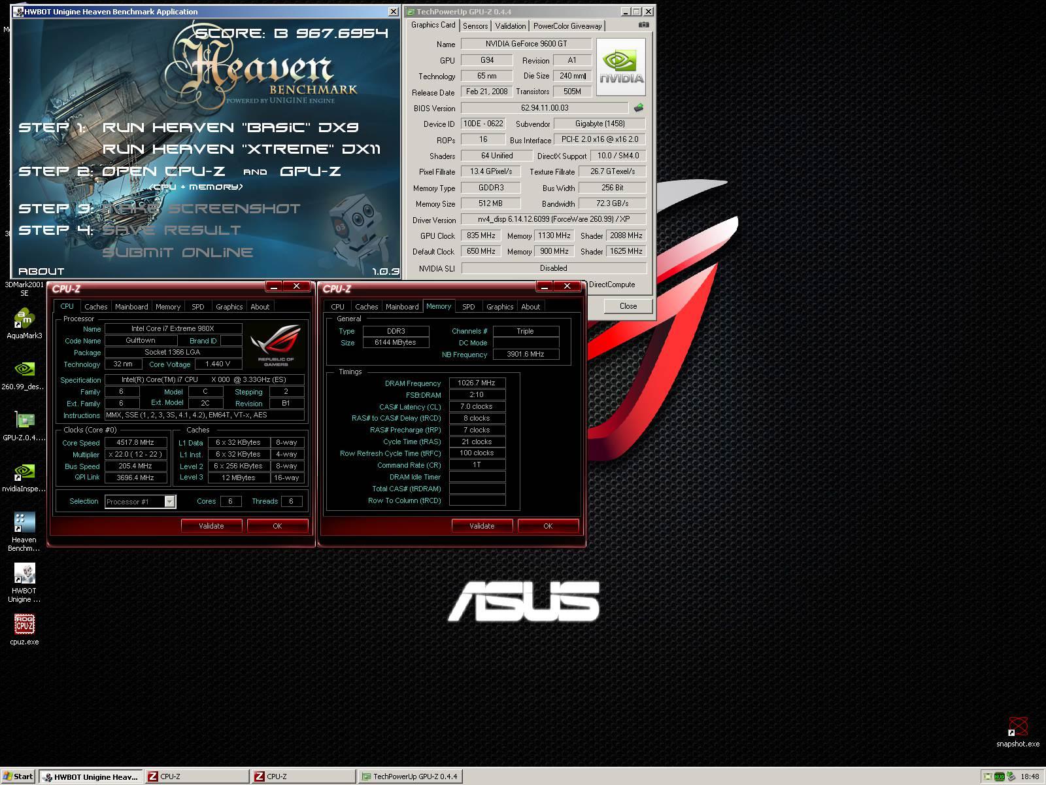The image size is (1046, 785).
Task: Click second CPU-Z taskbar button
Action: point(304,776)
